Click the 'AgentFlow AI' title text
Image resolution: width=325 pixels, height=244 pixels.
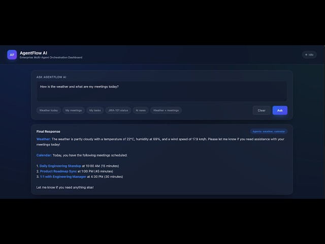tap(34, 53)
